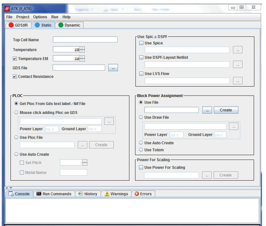This screenshot has height=226, width=266.
Task: Open the Project menu
Action: click(23, 17)
